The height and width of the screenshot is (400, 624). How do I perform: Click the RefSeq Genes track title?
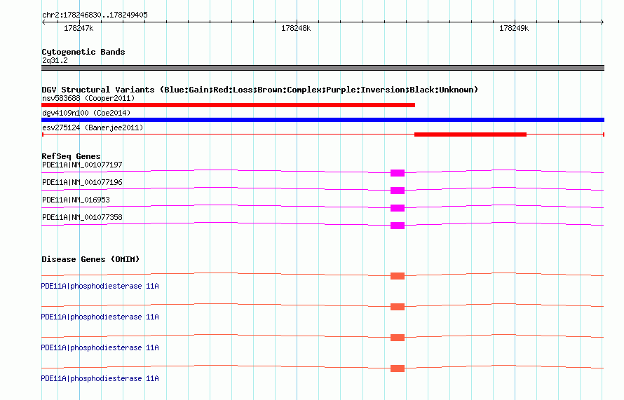(x=71, y=156)
